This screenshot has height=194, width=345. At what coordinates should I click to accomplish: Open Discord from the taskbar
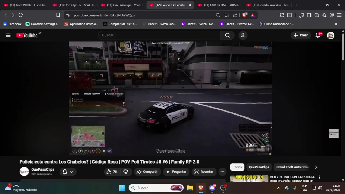(212, 188)
